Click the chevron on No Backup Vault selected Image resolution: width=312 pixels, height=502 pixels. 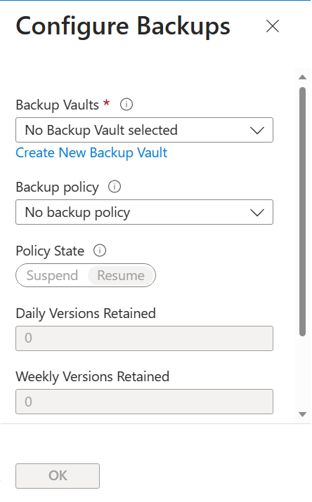(x=257, y=131)
